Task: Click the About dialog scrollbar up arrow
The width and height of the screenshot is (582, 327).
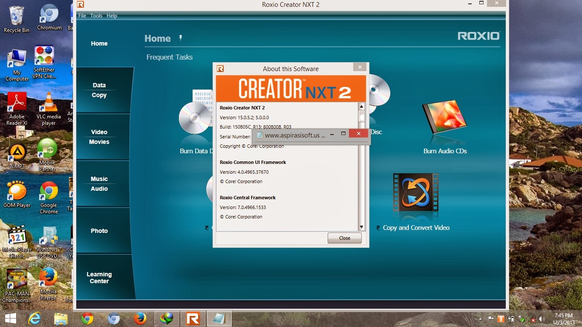Action: 361,106
